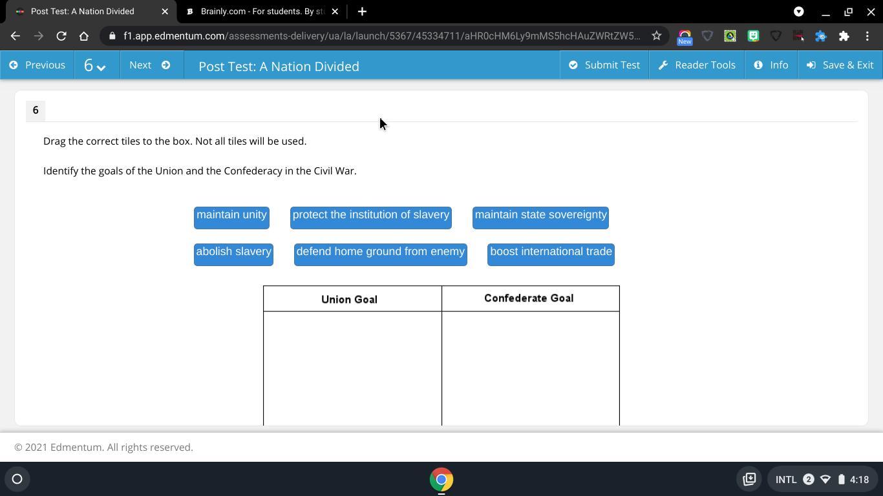
Task: Select 'maintain state sovereignty' tile
Action: pyautogui.click(x=540, y=217)
